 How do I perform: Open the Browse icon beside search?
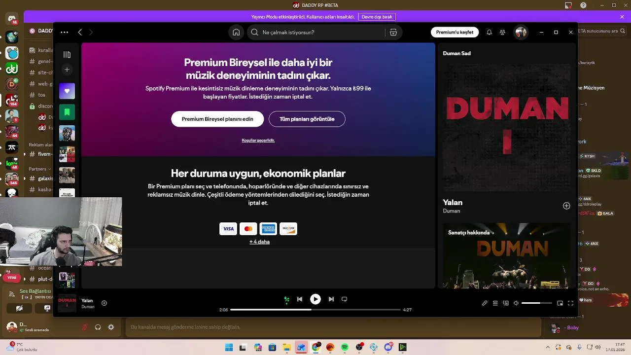click(x=393, y=32)
